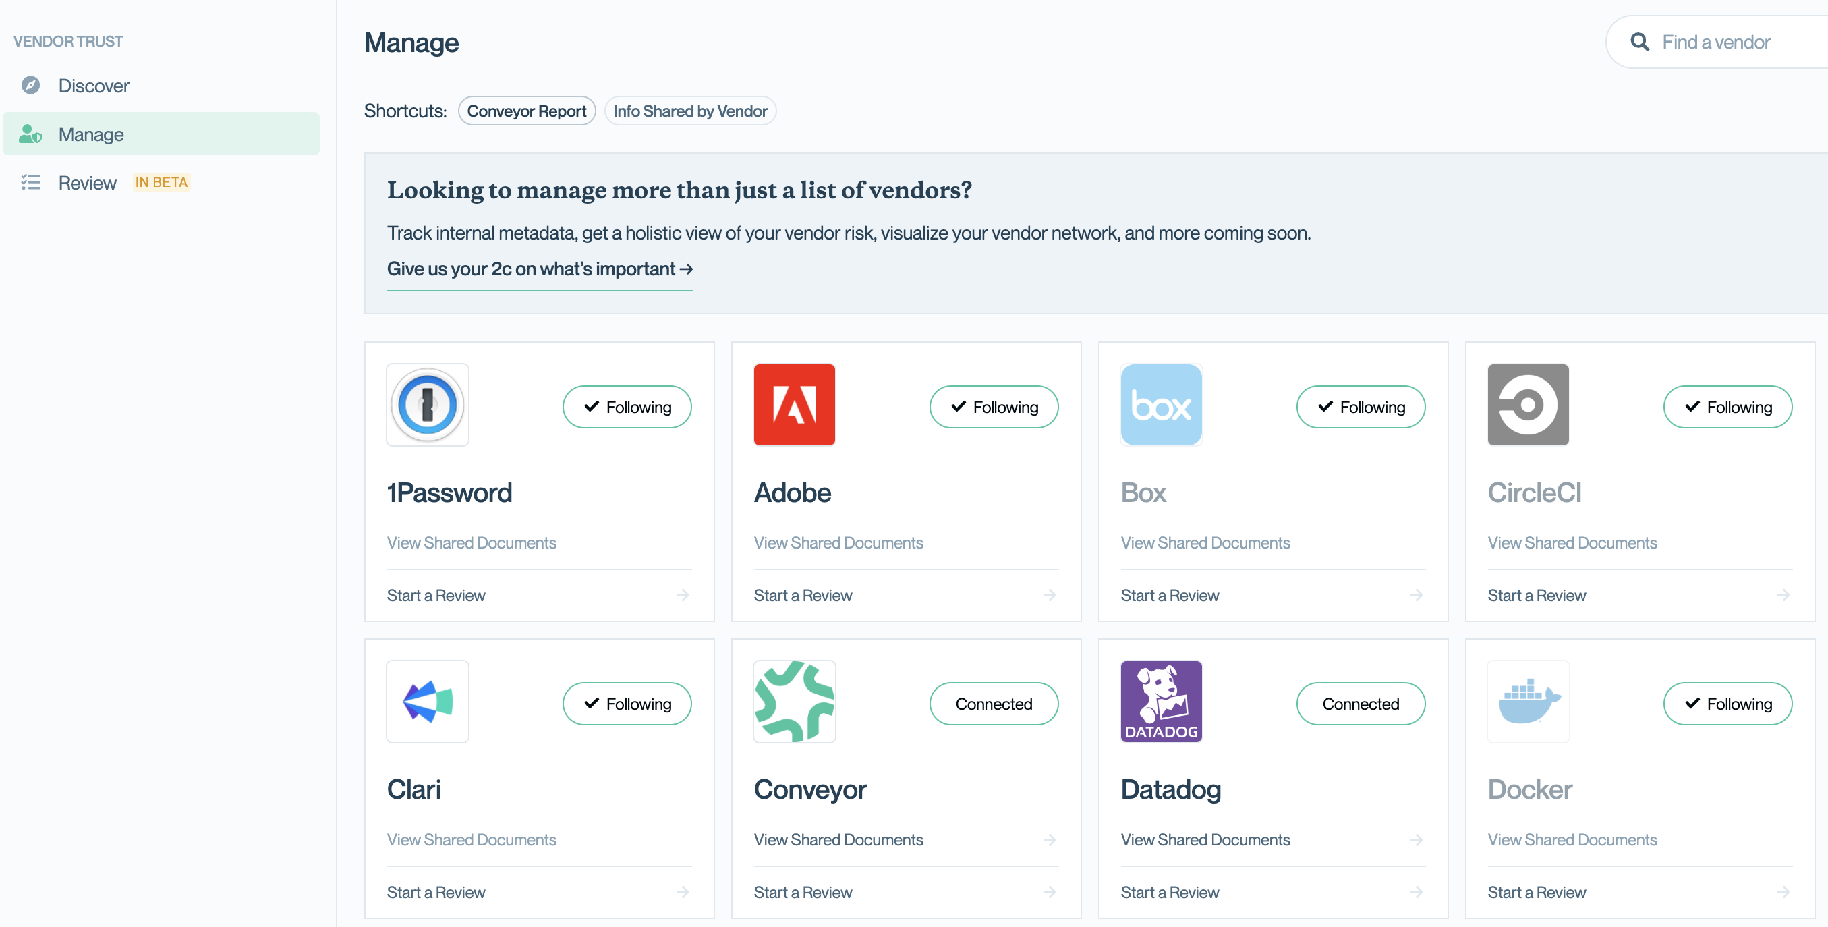
Task: Open Discover in the sidebar
Action: pos(94,86)
